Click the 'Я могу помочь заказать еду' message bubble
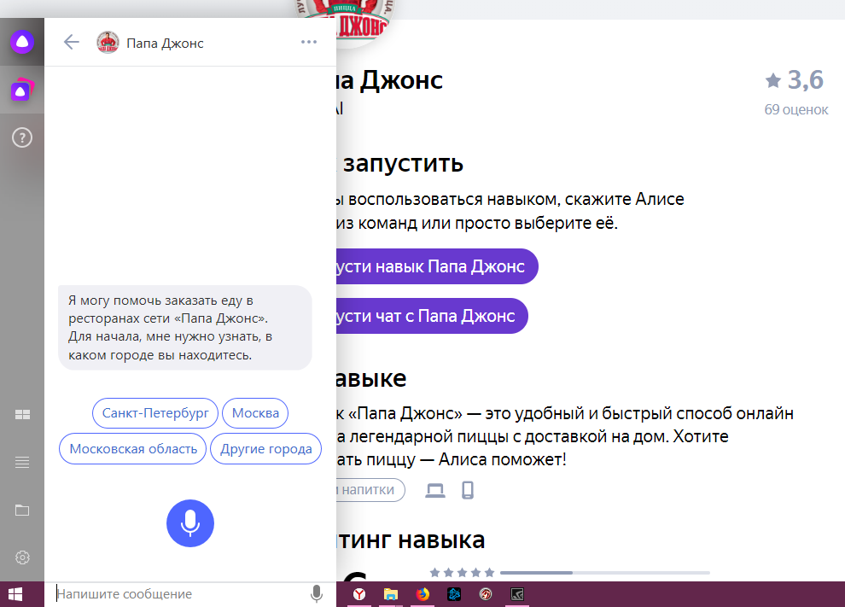The image size is (845, 607). [185, 328]
